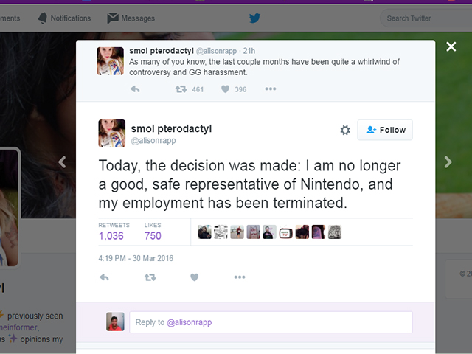The image size is (472, 354).
Task: Click the Reply to @alisonrapp field
Action: 271,322
